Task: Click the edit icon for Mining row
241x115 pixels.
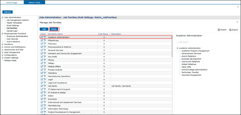Action: [x=42, y=60]
